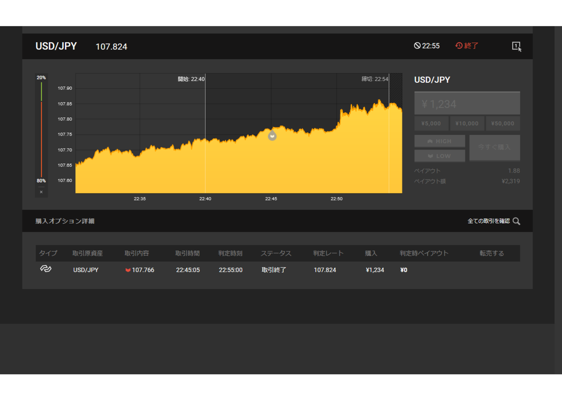Click the one-click trading icon at top right
Image resolution: width=562 pixels, height=400 pixels.
(x=516, y=46)
